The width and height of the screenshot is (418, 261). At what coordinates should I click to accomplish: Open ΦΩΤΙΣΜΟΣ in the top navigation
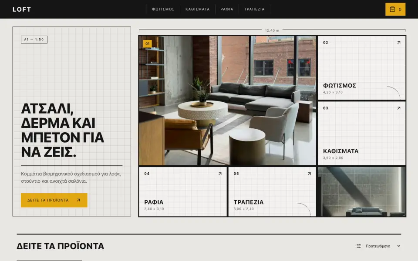pyautogui.click(x=163, y=9)
